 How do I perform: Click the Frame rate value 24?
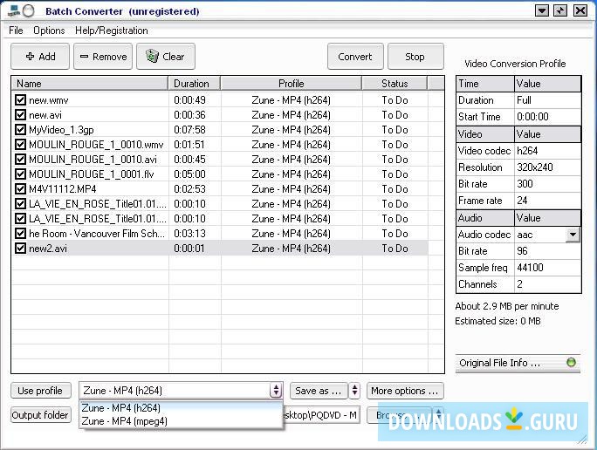tap(522, 201)
